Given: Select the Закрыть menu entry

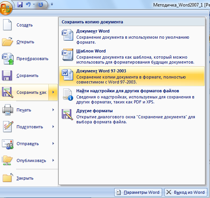Looking at the screenshot, I should (29, 178).
